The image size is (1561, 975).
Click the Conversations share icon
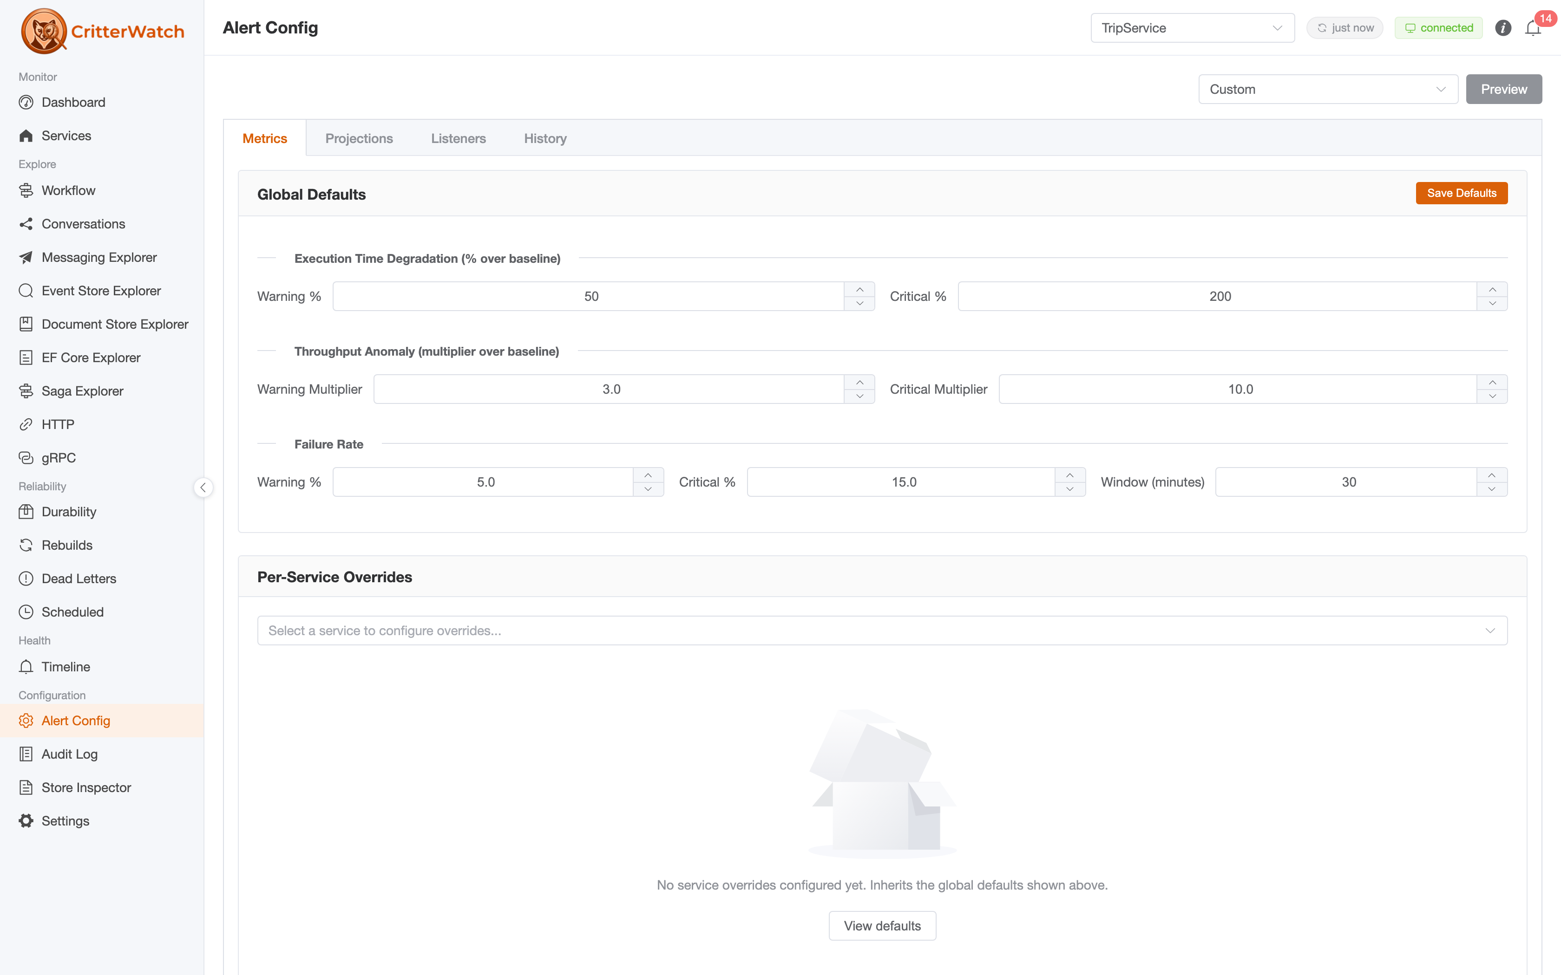(26, 224)
